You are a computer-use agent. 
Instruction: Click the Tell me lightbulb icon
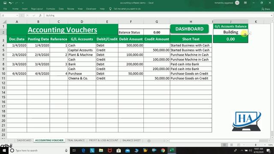pos(110,9)
